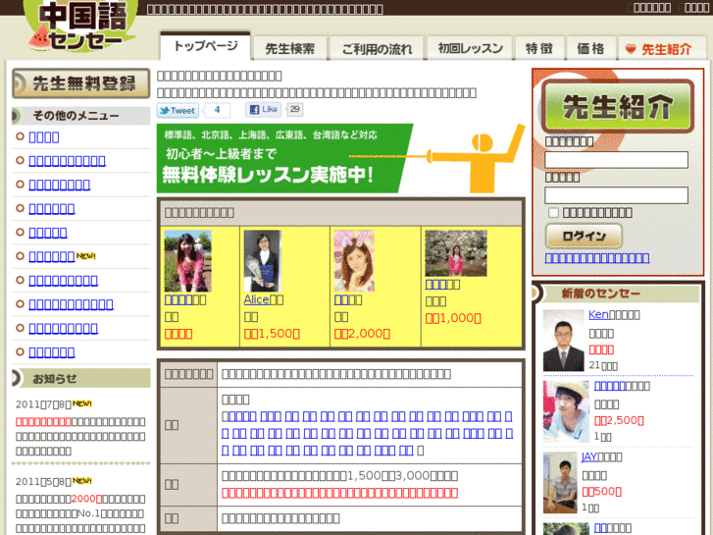
Task: Click the 先生無料登録 button
Action: 81,83
